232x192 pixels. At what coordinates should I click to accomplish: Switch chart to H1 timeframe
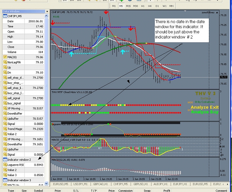click(143, 6)
